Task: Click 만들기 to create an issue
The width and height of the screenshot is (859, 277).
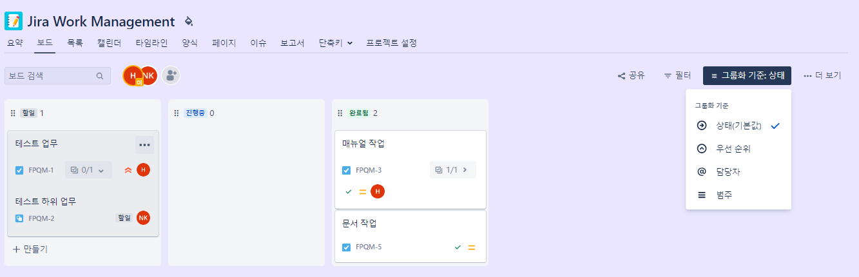Action: click(x=30, y=249)
